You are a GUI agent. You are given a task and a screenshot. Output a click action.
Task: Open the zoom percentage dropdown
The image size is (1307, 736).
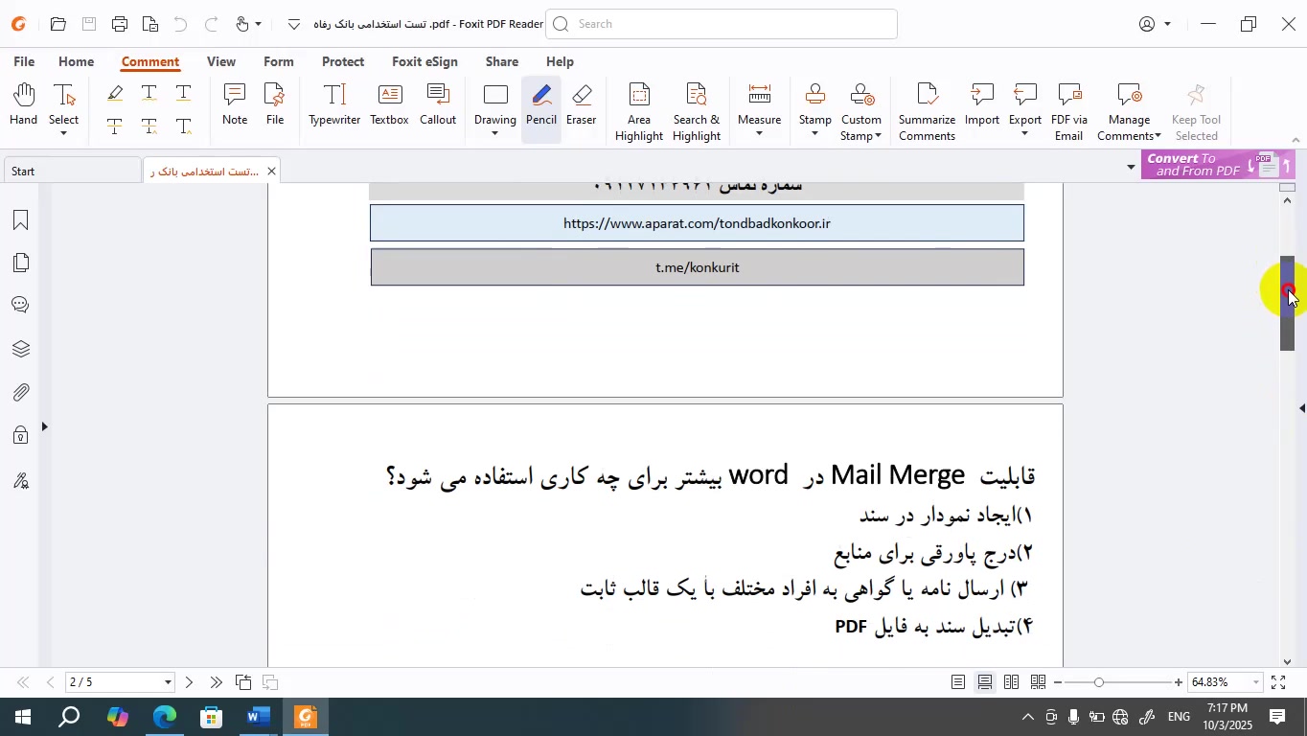(x=1255, y=682)
